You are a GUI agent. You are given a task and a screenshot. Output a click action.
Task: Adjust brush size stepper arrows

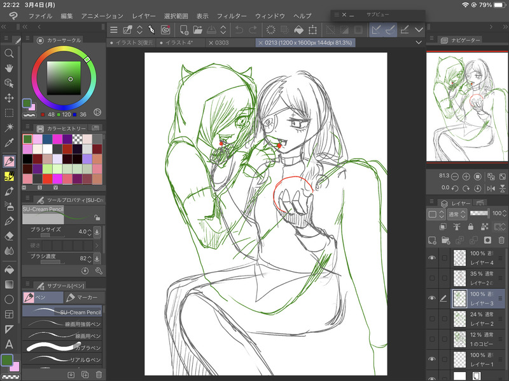(89, 232)
